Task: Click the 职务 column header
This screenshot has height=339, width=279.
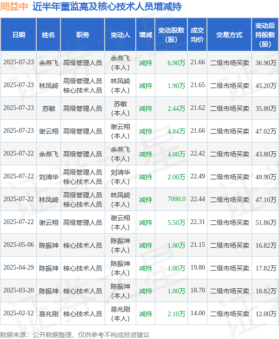Action: pyautogui.click(x=83, y=35)
